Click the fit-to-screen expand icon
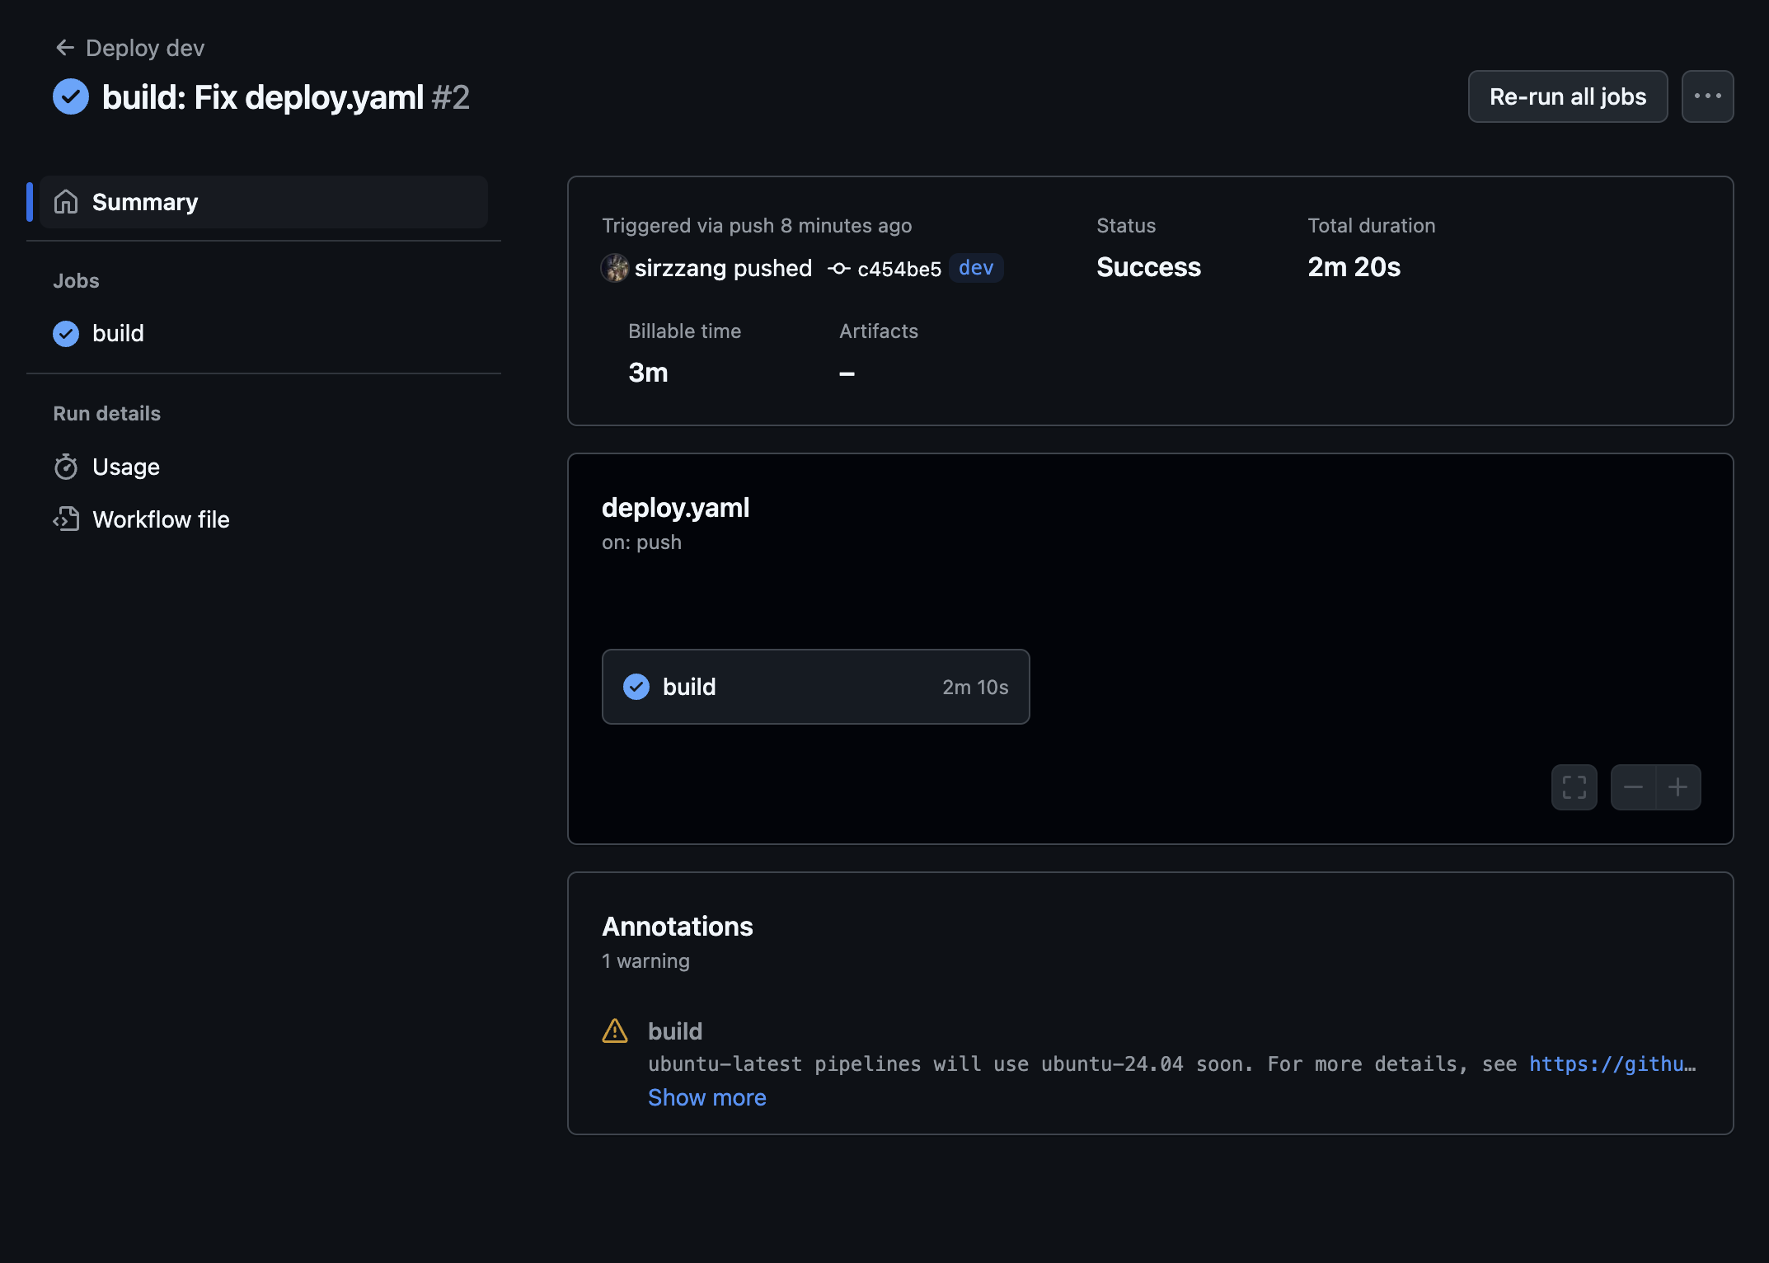This screenshot has height=1263, width=1769. tap(1575, 787)
